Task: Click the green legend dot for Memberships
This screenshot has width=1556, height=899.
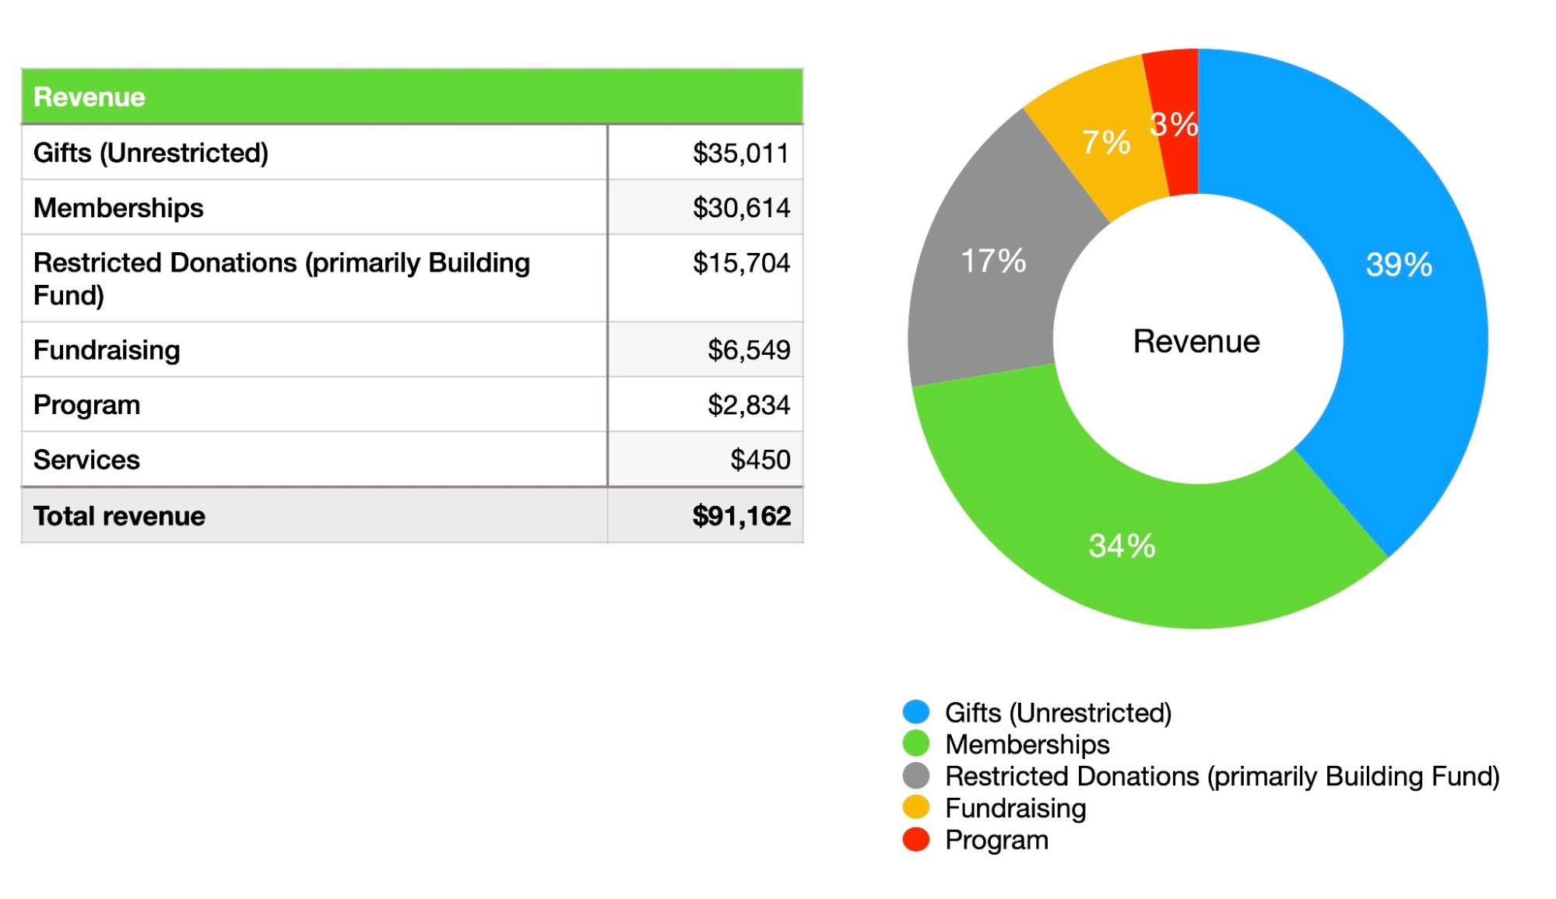Action: tap(916, 744)
